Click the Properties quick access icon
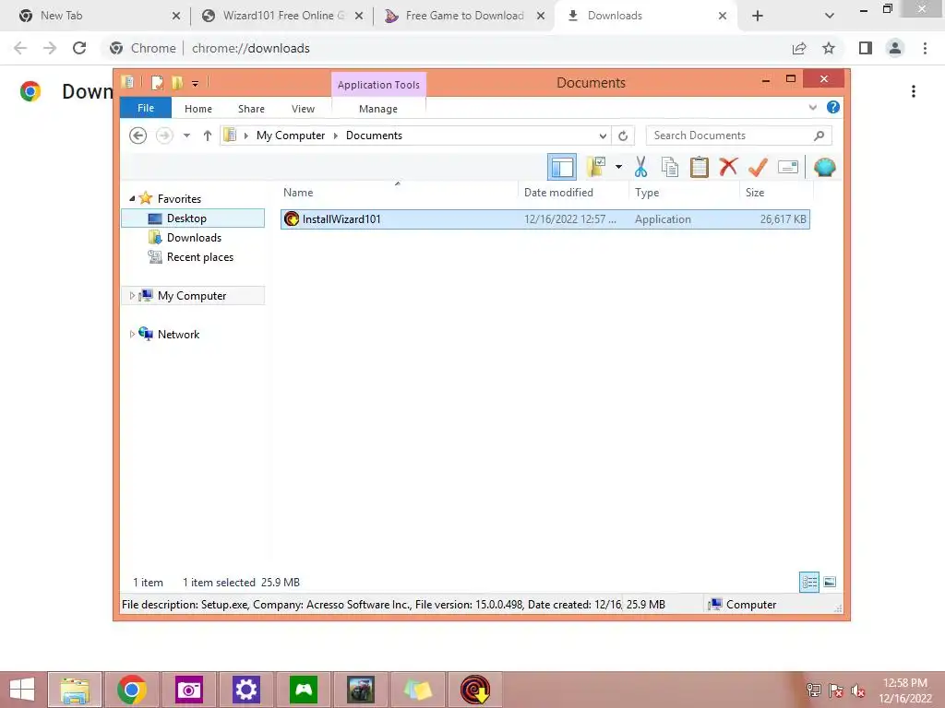945x708 pixels. pyautogui.click(x=157, y=82)
